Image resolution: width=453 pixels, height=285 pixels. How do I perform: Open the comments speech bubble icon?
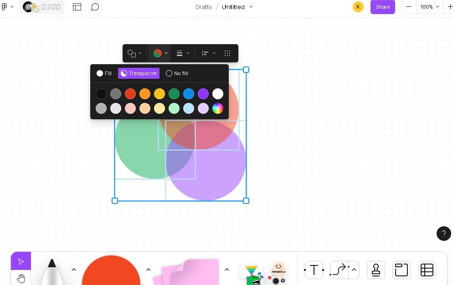95,7
